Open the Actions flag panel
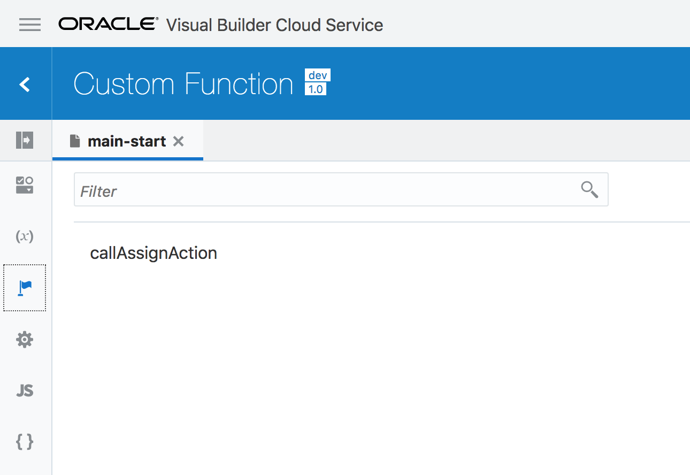 24,288
